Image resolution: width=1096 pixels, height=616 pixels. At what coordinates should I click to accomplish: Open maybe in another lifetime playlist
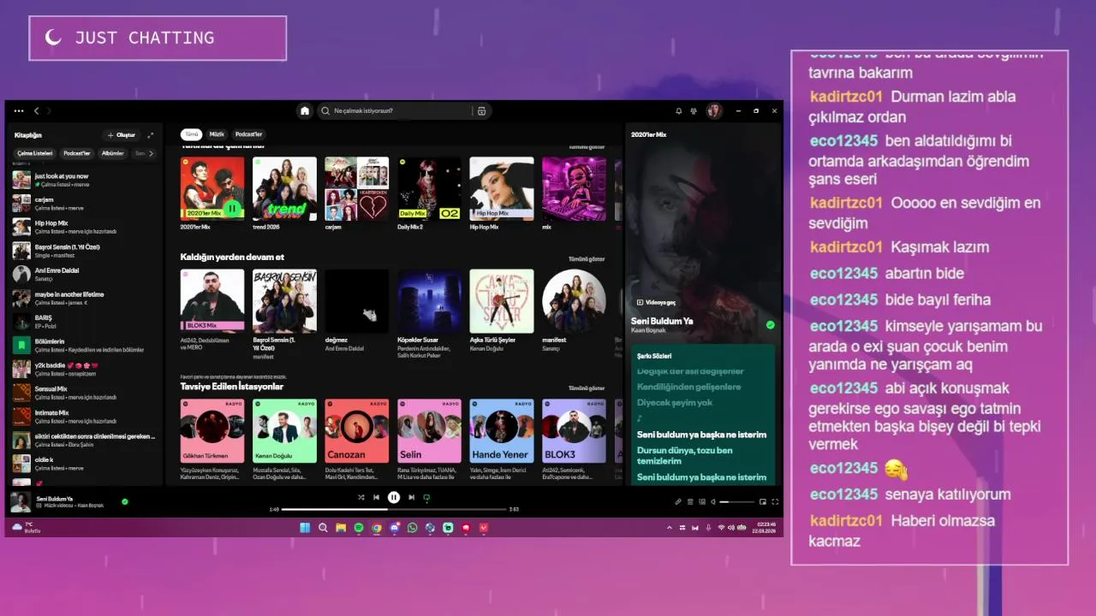click(x=84, y=298)
